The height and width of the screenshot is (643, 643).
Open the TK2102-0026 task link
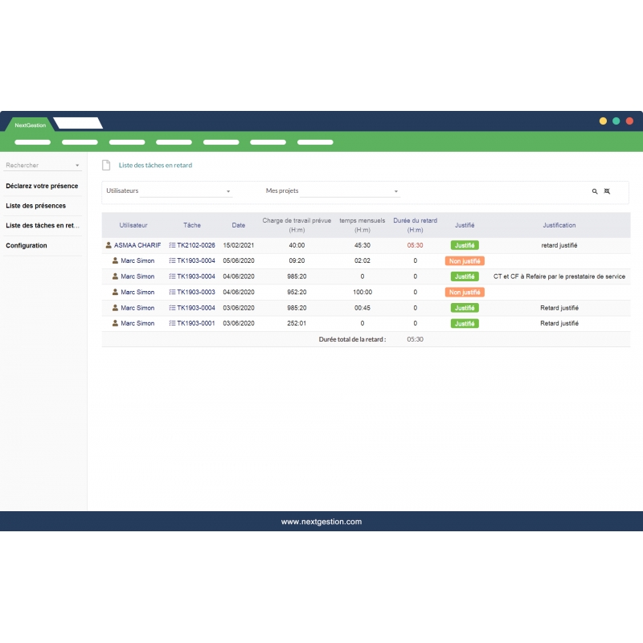pos(195,245)
